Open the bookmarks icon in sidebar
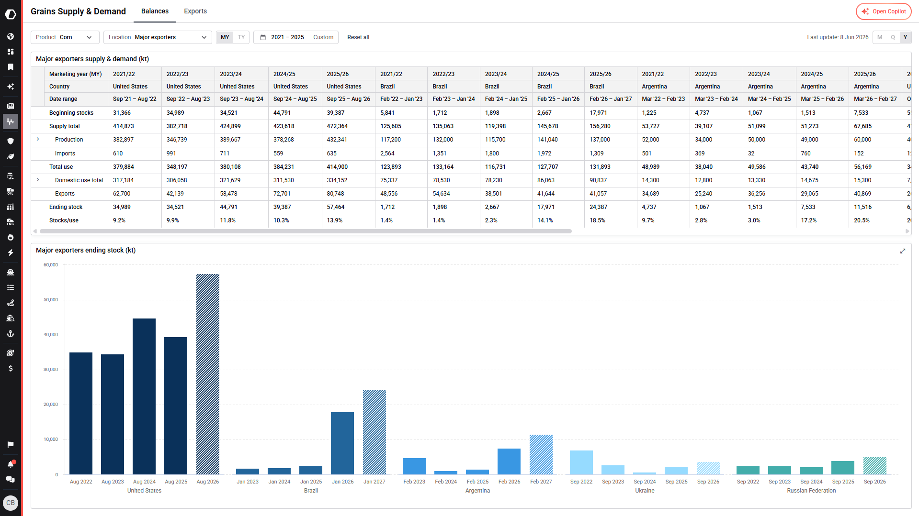 (11, 67)
